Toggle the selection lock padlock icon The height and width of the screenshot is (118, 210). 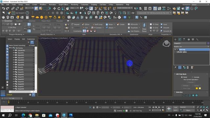pos(94,107)
